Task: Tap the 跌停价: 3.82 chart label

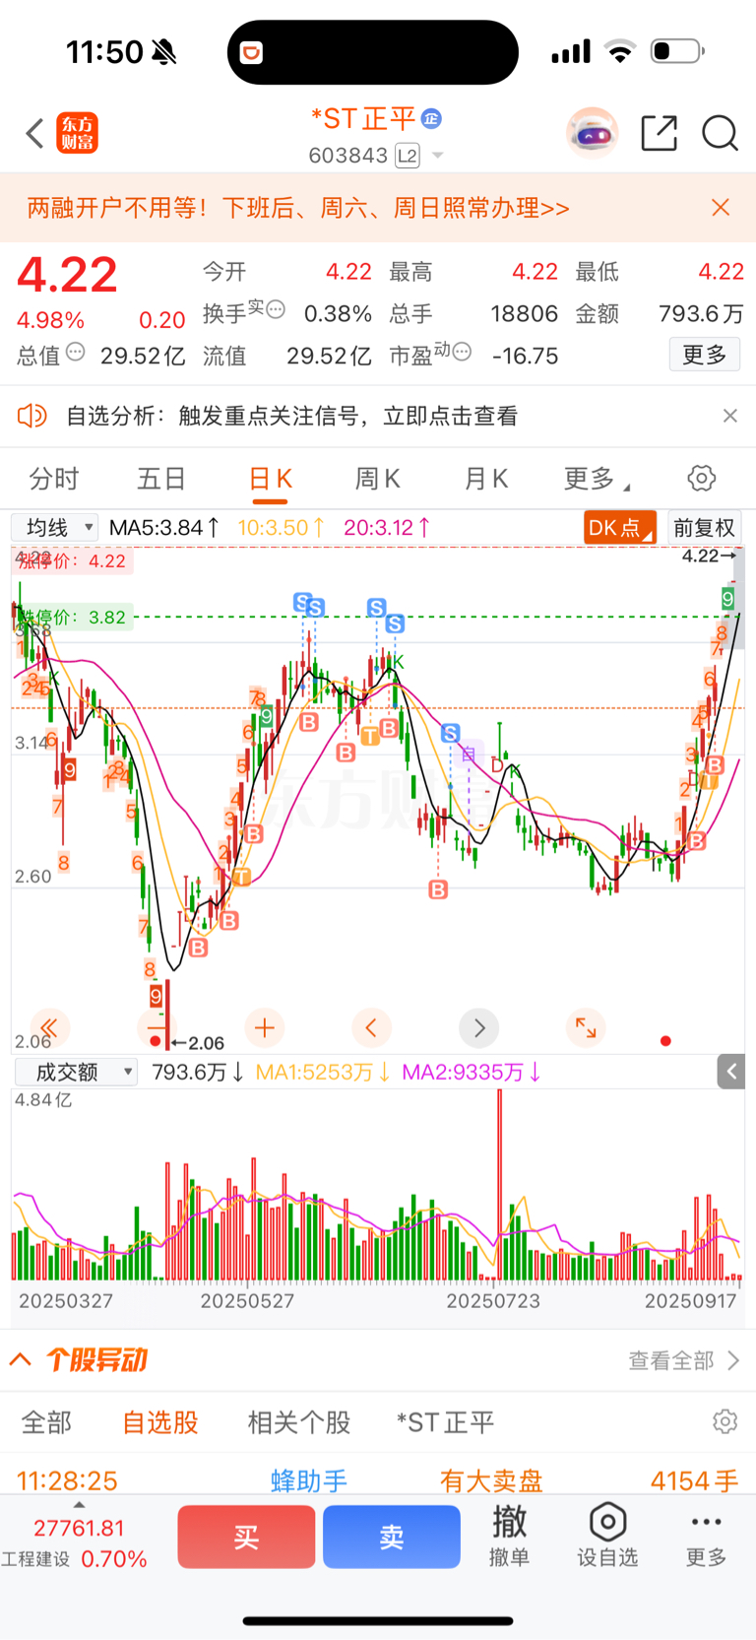Action: 73,618
